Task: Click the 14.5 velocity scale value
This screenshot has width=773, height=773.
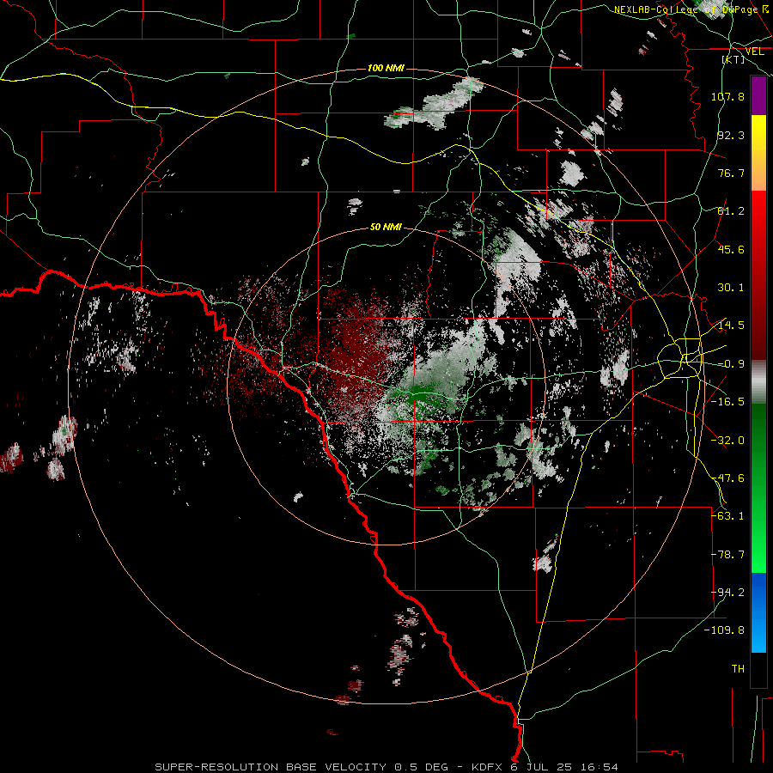Action: 731,326
